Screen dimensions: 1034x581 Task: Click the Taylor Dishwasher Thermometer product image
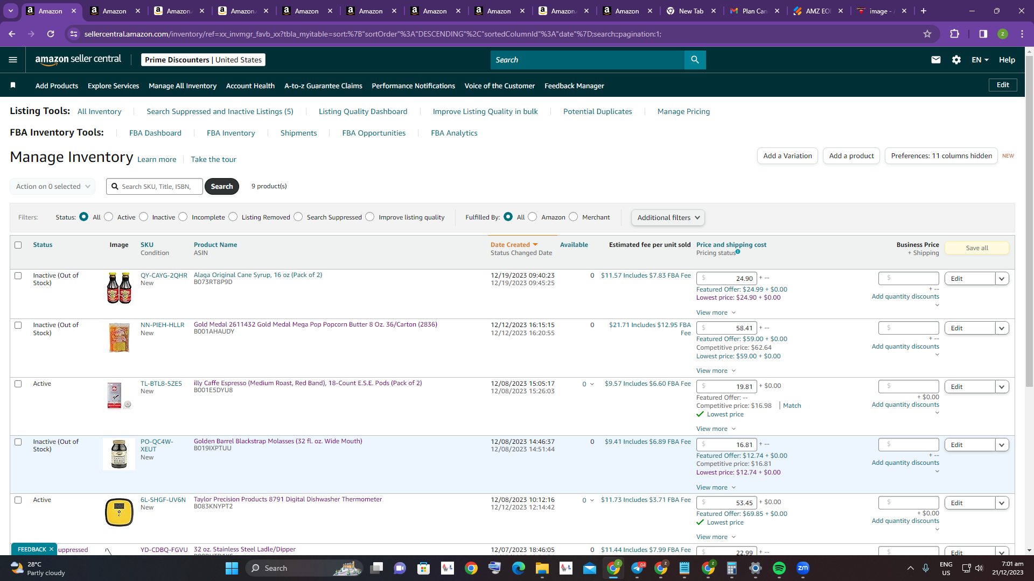point(119,512)
